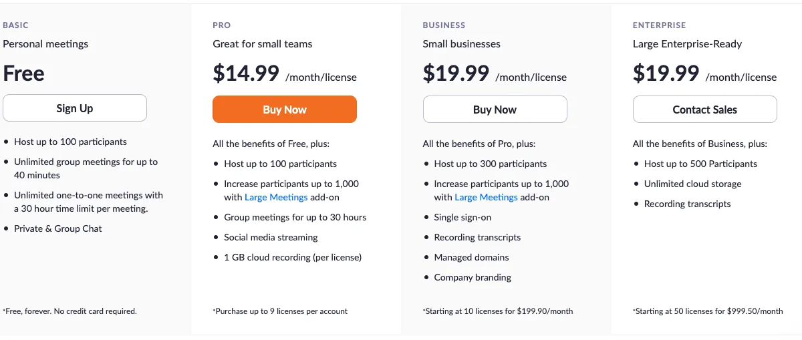This screenshot has height=340, width=802.
Task: Click the 'Unlimited cloud storage' feature item
Action: [692, 184]
